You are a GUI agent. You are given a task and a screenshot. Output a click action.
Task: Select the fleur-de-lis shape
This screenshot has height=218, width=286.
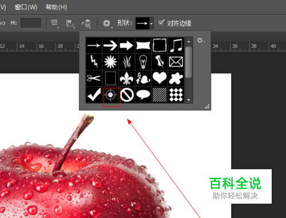click(x=127, y=79)
